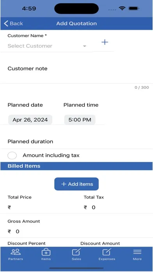Click the Add items button
Screen dimensions: 153x272
(x=76, y=184)
